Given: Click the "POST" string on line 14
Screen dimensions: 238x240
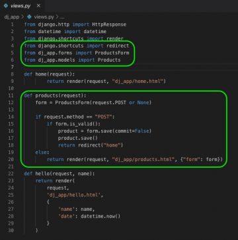Looking at the screenshot, I should pos(103,117).
